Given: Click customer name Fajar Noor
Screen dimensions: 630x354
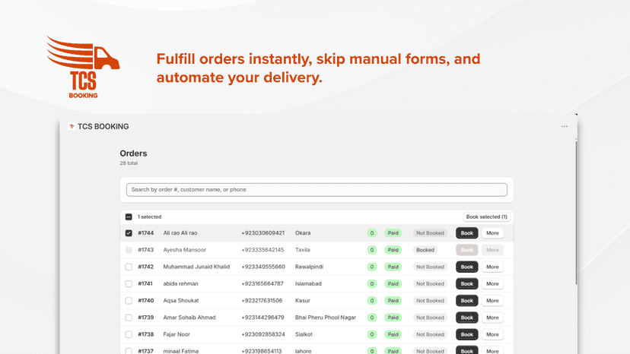Looking at the screenshot, I should (x=177, y=334).
